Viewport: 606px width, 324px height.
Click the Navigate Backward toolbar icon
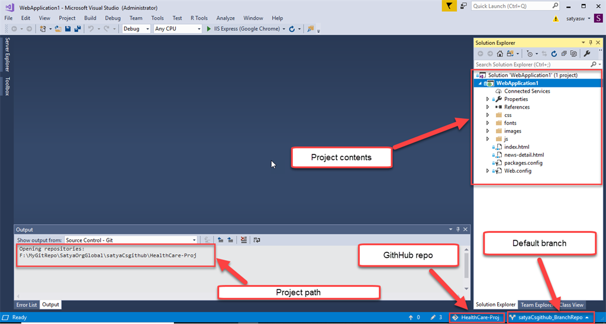click(14, 29)
